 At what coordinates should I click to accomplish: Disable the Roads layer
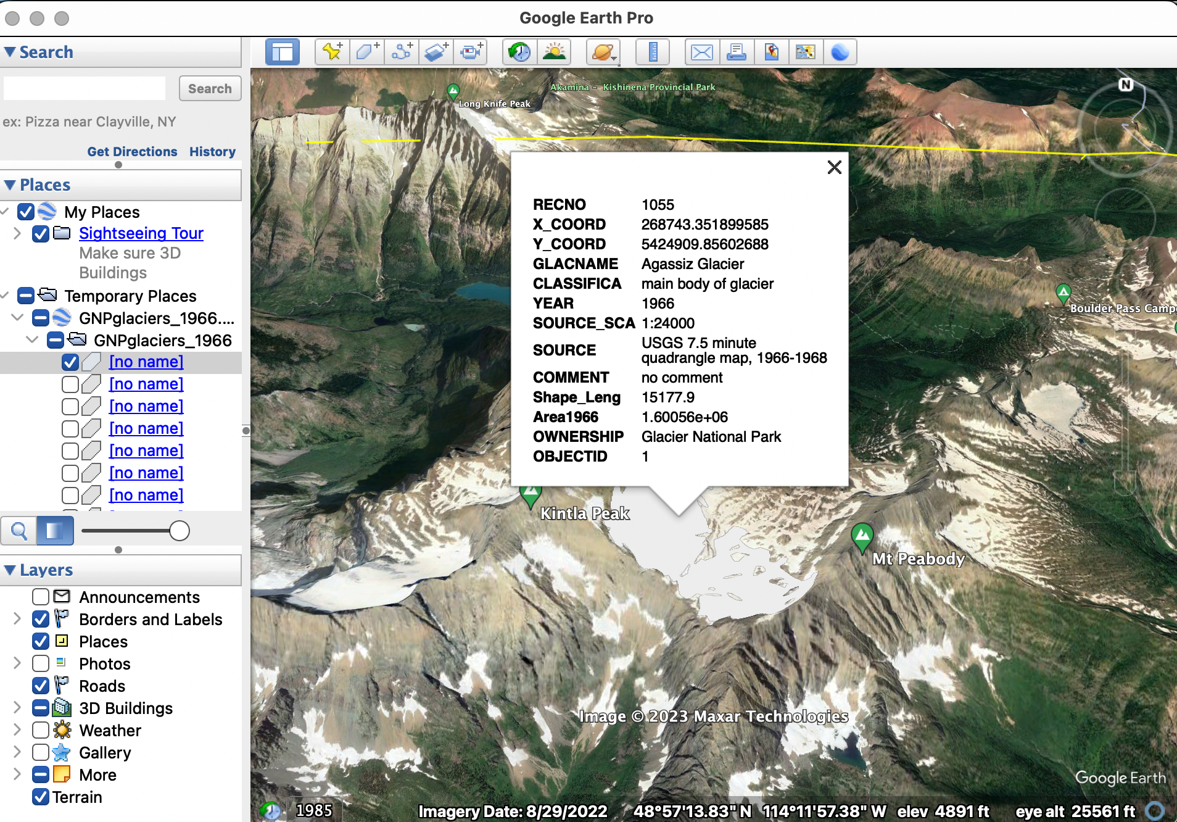coord(41,686)
